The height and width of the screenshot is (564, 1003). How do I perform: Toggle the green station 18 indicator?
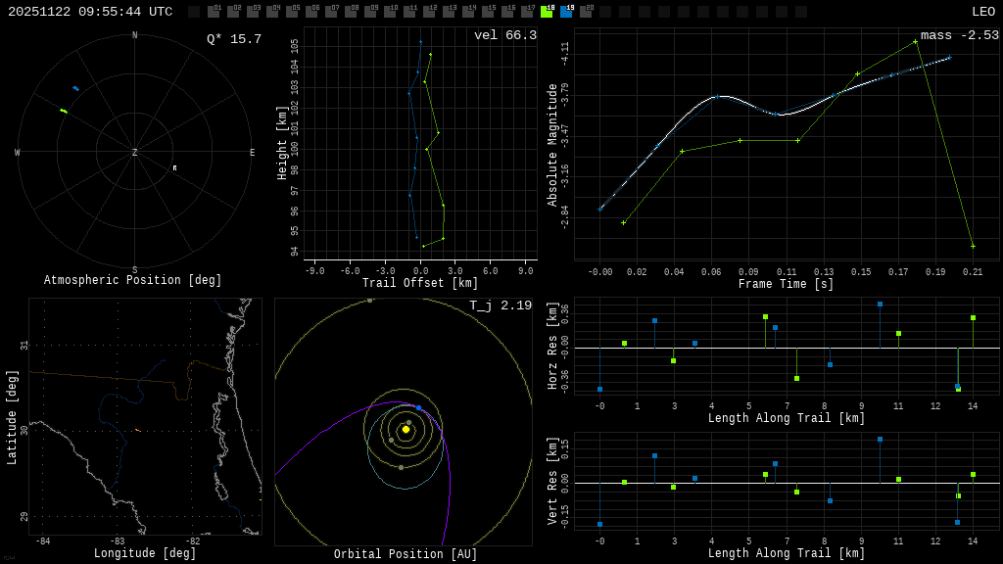pos(547,12)
